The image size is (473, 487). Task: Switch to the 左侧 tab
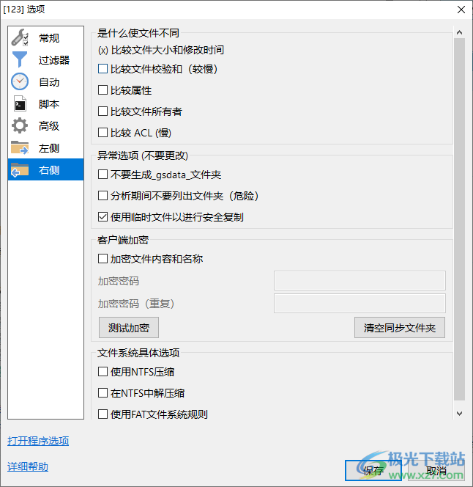(x=45, y=148)
